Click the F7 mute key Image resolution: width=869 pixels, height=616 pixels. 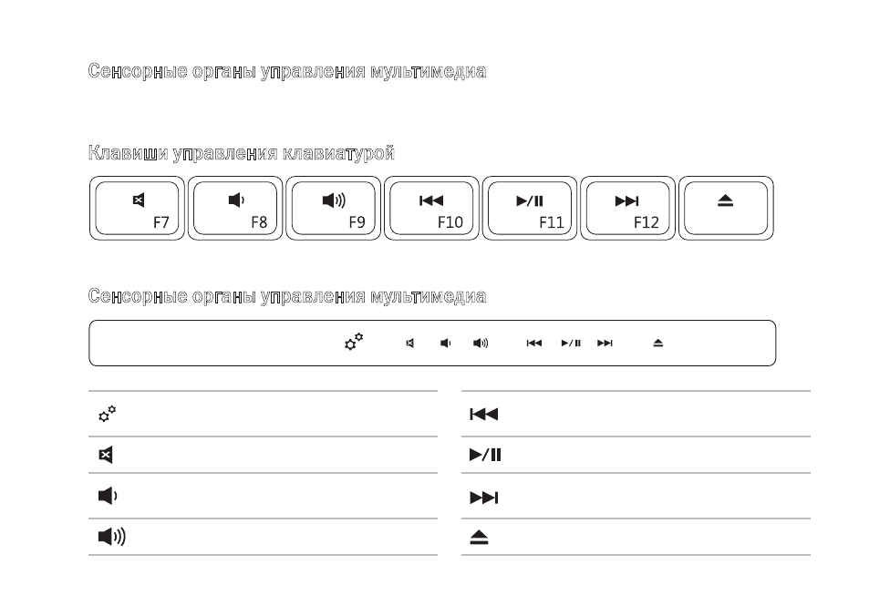pos(137,209)
